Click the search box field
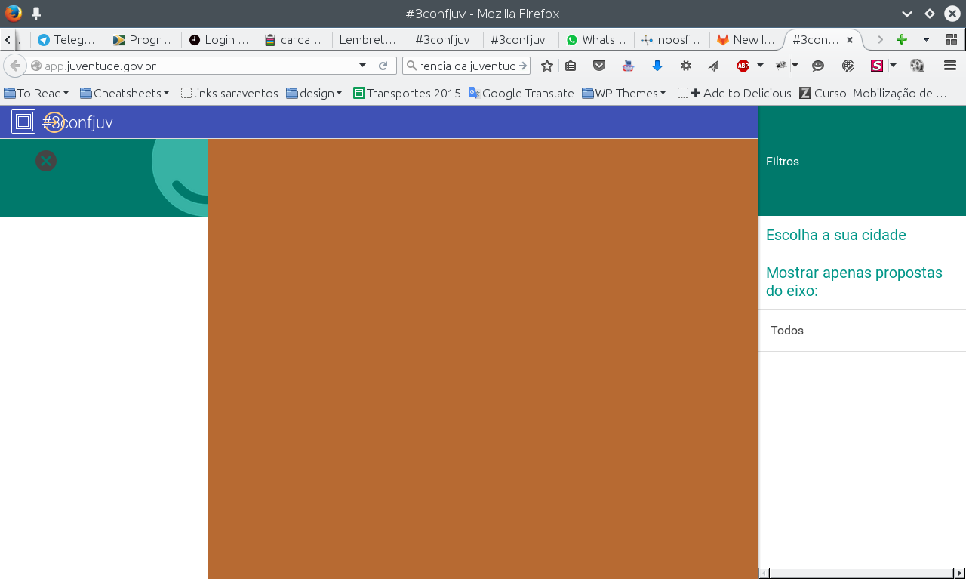 (x=467, y=66)
